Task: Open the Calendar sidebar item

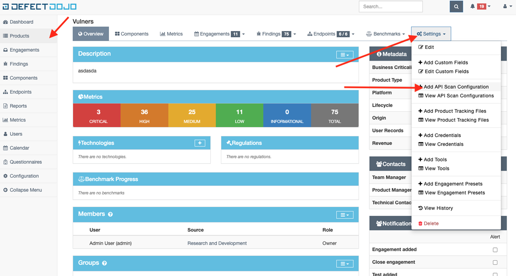Action: point(19,148)
